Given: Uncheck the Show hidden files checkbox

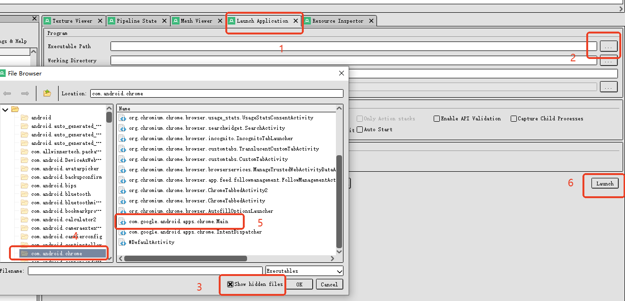Looking at the screenshot, I should [x=229, y=284].
